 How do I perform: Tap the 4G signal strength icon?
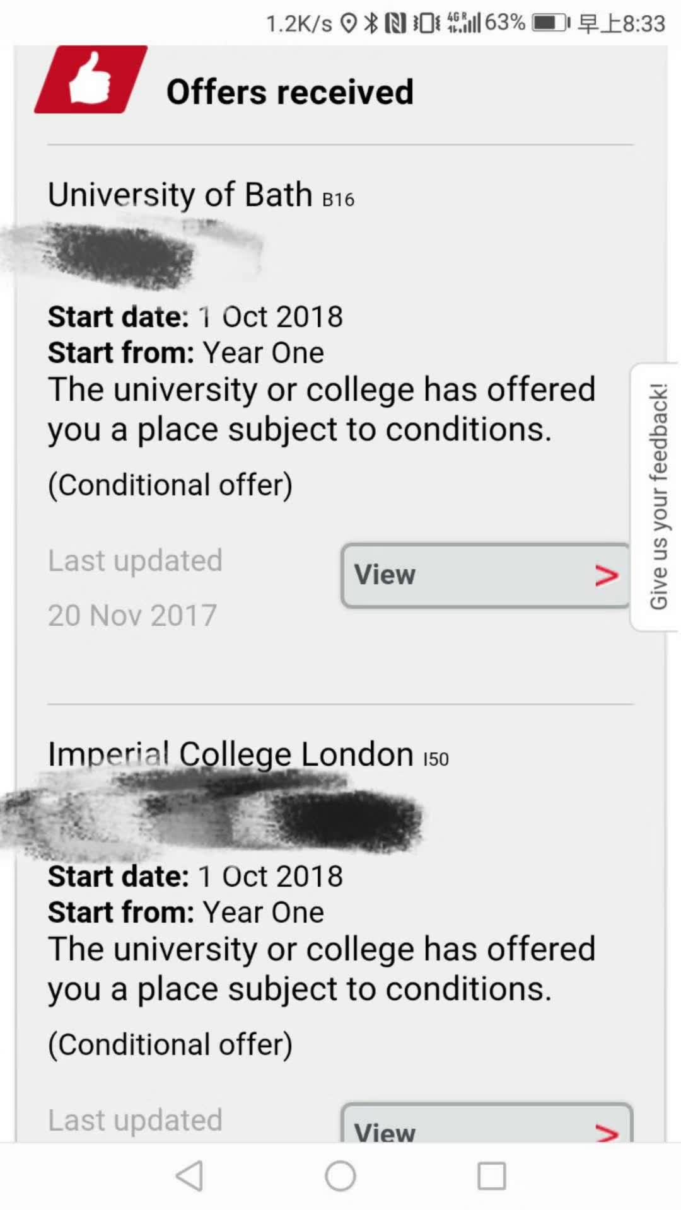pos(463,23)
